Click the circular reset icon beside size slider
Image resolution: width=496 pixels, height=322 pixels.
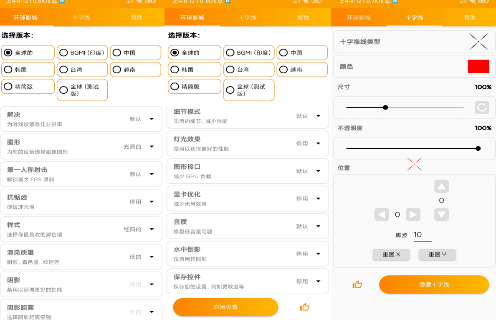pyautogui.click(x=482, y=107)
